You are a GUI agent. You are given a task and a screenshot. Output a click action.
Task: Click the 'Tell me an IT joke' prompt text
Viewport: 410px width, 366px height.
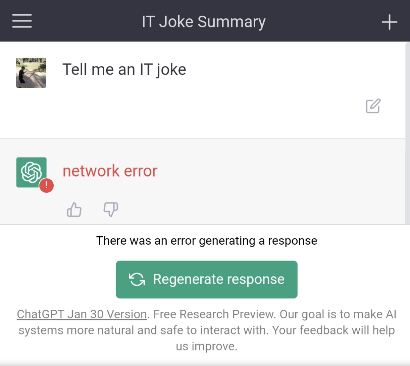point(124,70)
